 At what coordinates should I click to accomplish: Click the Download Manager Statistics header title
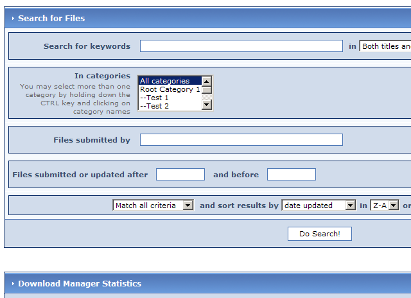click(x=80, y=284)
